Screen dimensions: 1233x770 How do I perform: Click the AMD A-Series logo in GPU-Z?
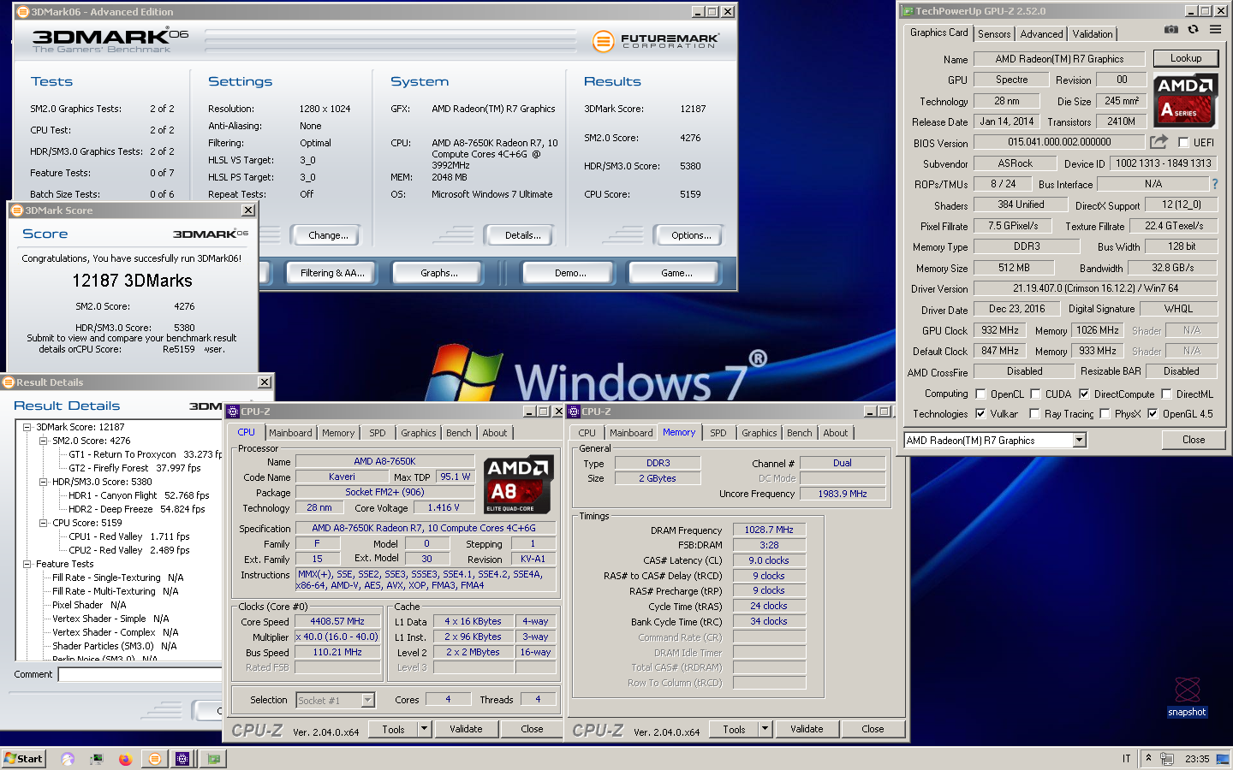pos(1186,101)
